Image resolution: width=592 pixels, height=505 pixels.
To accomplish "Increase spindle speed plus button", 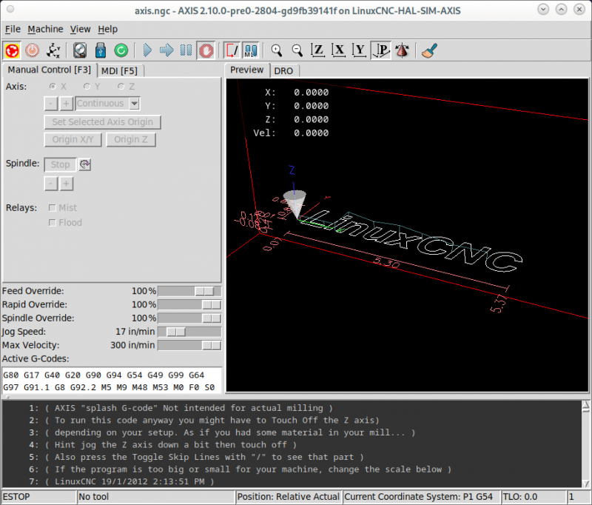I will [66, 184].
